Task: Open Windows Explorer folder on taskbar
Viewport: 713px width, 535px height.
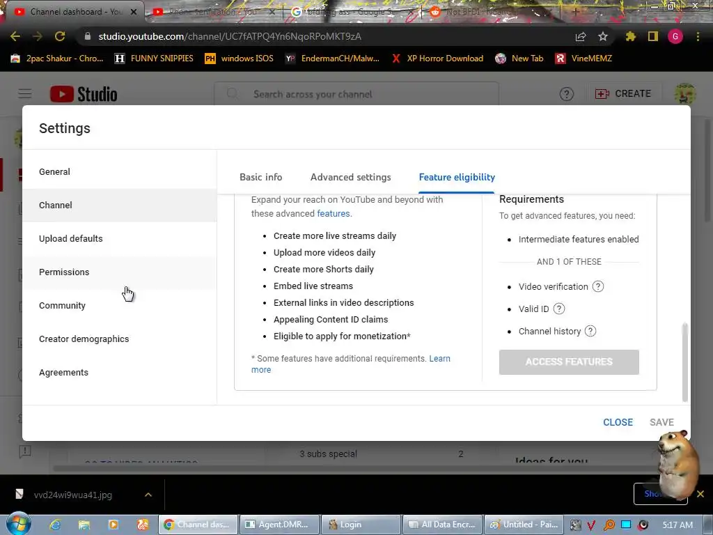Action: (x=84, y=525)
